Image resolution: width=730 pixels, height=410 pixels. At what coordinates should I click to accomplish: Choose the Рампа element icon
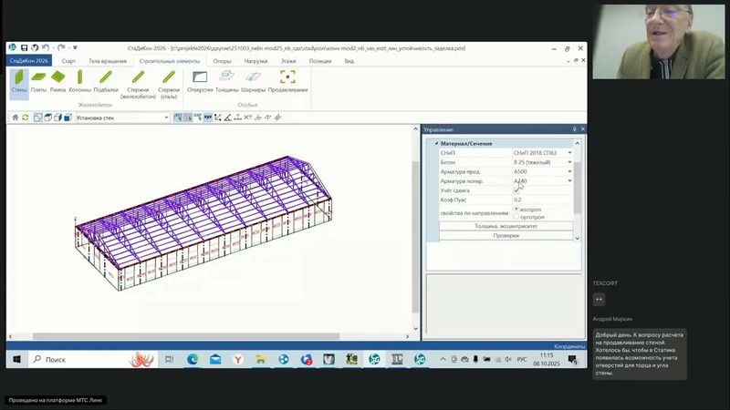(58, 82)
